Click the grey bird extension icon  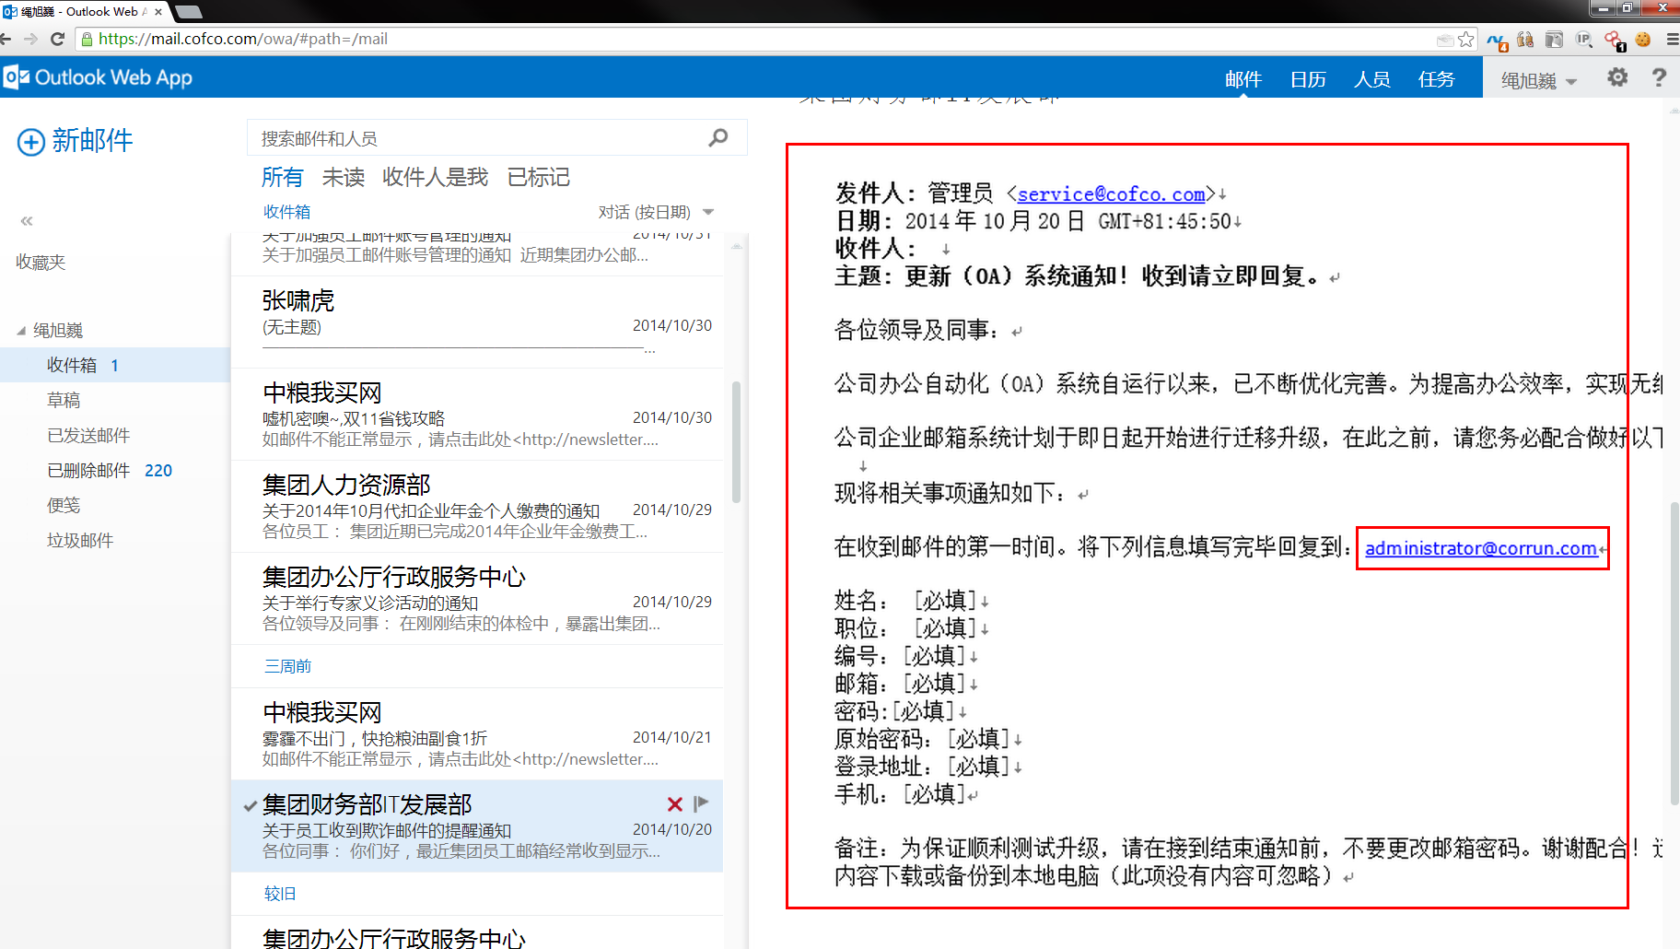pyautogui.click(x=1555, y=39)
